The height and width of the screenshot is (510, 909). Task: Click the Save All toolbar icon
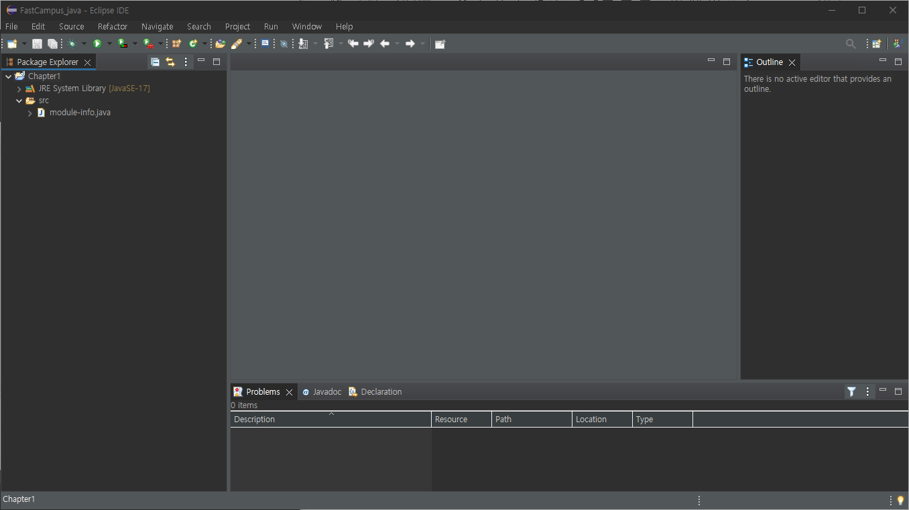point(52,44)
